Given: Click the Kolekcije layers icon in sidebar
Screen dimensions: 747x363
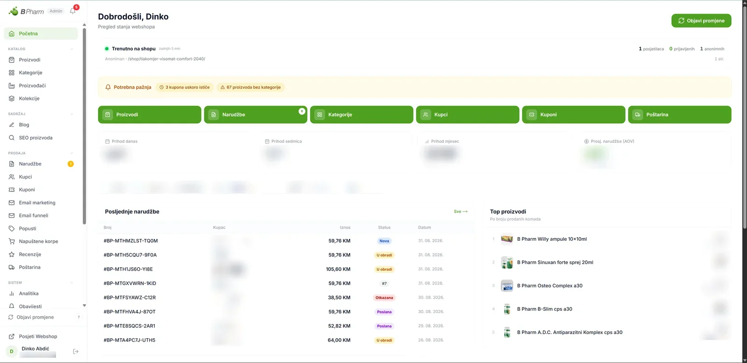Looking at the screenshot, I should tap(12, 98).
